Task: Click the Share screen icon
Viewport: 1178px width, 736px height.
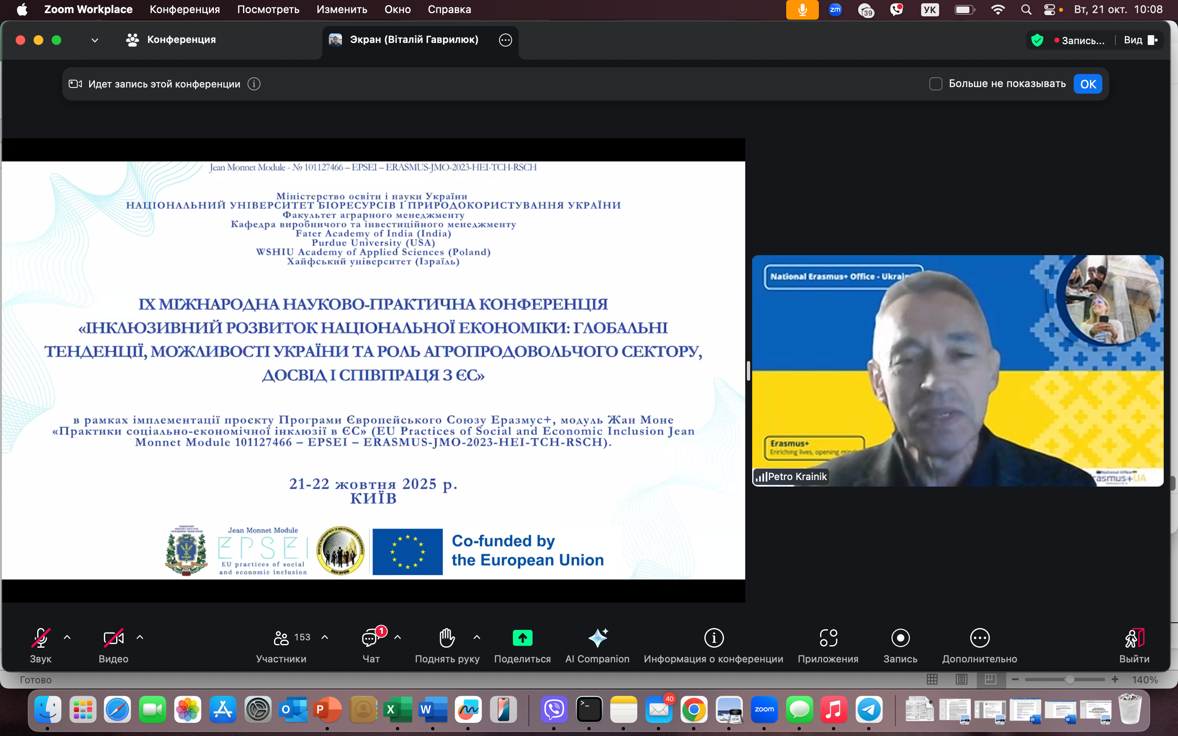Action: (x=522, y=638)
